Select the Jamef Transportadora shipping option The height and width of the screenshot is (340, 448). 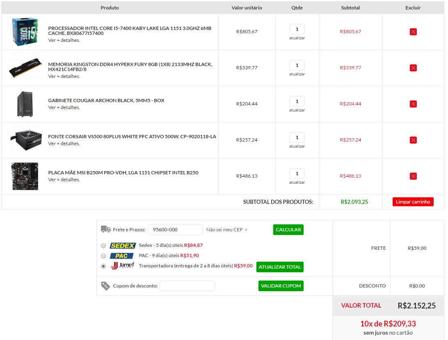(103, 266)
